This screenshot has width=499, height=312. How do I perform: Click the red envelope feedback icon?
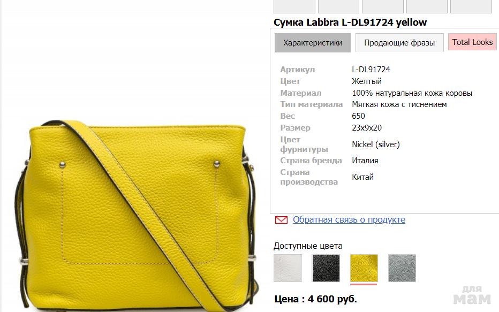pyautogui.click(x=281, y=220)
